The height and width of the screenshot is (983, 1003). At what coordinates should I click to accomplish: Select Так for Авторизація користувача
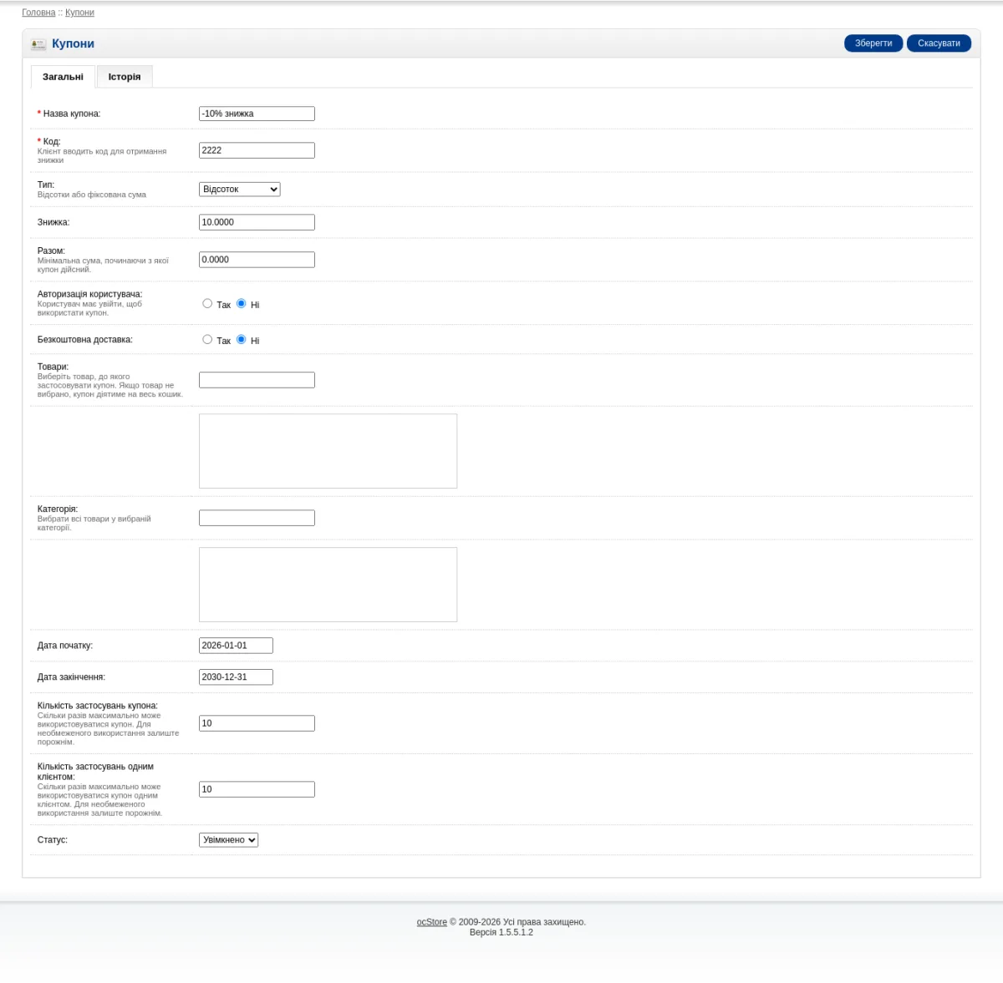pos(207,304)
